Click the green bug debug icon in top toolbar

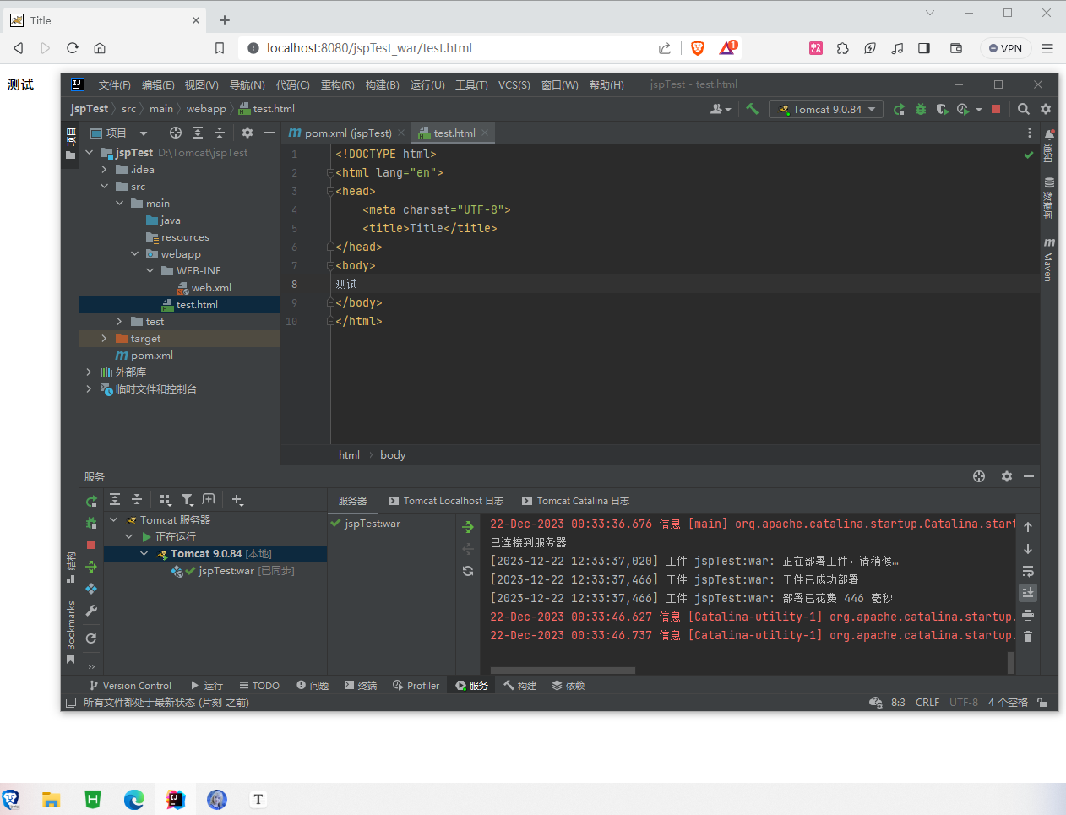921,109
